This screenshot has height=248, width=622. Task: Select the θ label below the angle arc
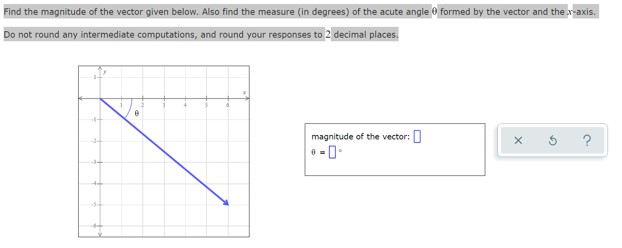pos(136,114)
